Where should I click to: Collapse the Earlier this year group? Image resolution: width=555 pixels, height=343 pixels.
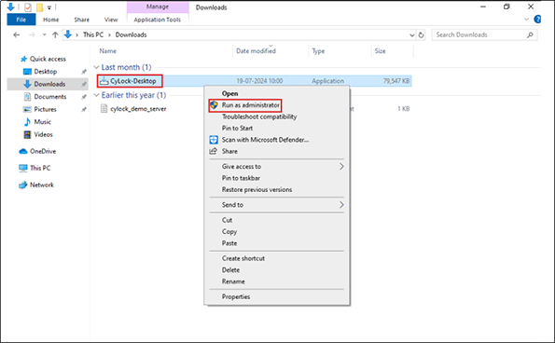[x=96, y=95]
